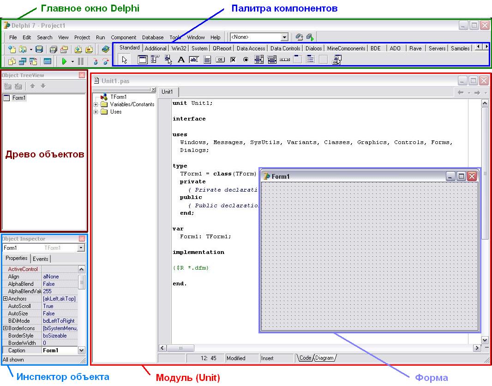Open the dropdown arrow beside Open icon
The height and width of the screenshot is (386, 492).
(x=31, y=49)
